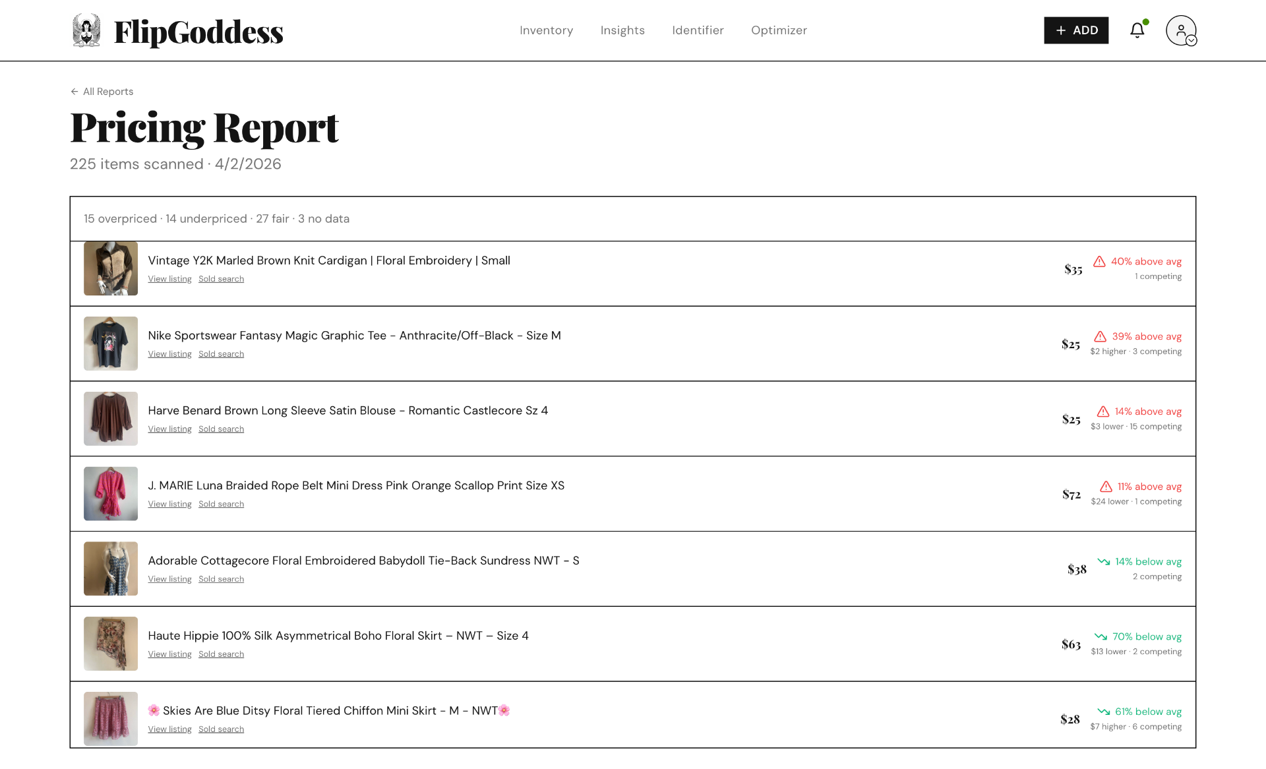Screen dimensions: 1266x769
Task: Open Sold search for the Nike Graphic Tee
Action: pyautogui.click(x=221, y=354)
